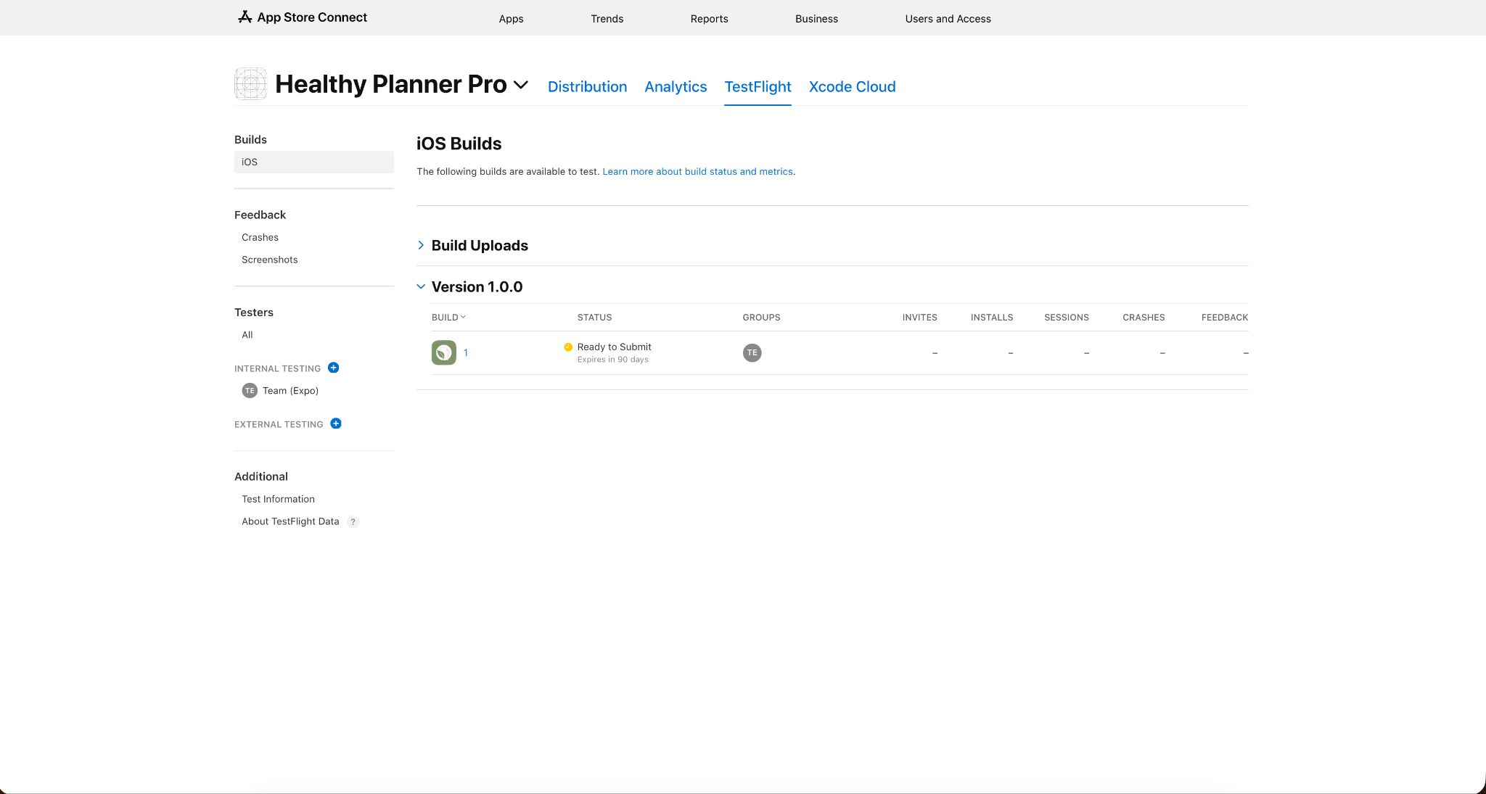Click the Healthy Planner Pro placeholder app icon
The image size is (1486, 794).
250,84
